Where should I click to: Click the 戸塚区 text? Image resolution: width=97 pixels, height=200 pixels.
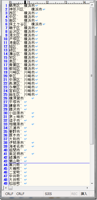coord(15,39)
